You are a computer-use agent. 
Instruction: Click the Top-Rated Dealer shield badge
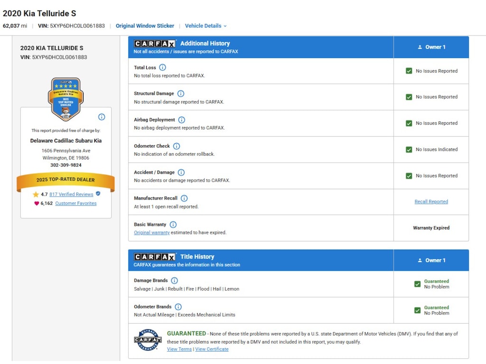coord(65,99)
